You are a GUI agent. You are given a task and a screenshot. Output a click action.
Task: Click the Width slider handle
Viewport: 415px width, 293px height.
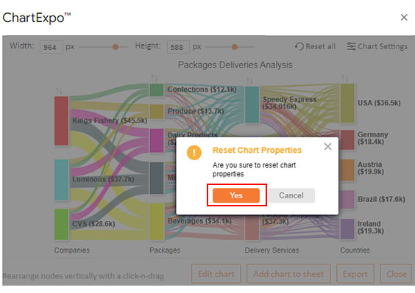116,47
